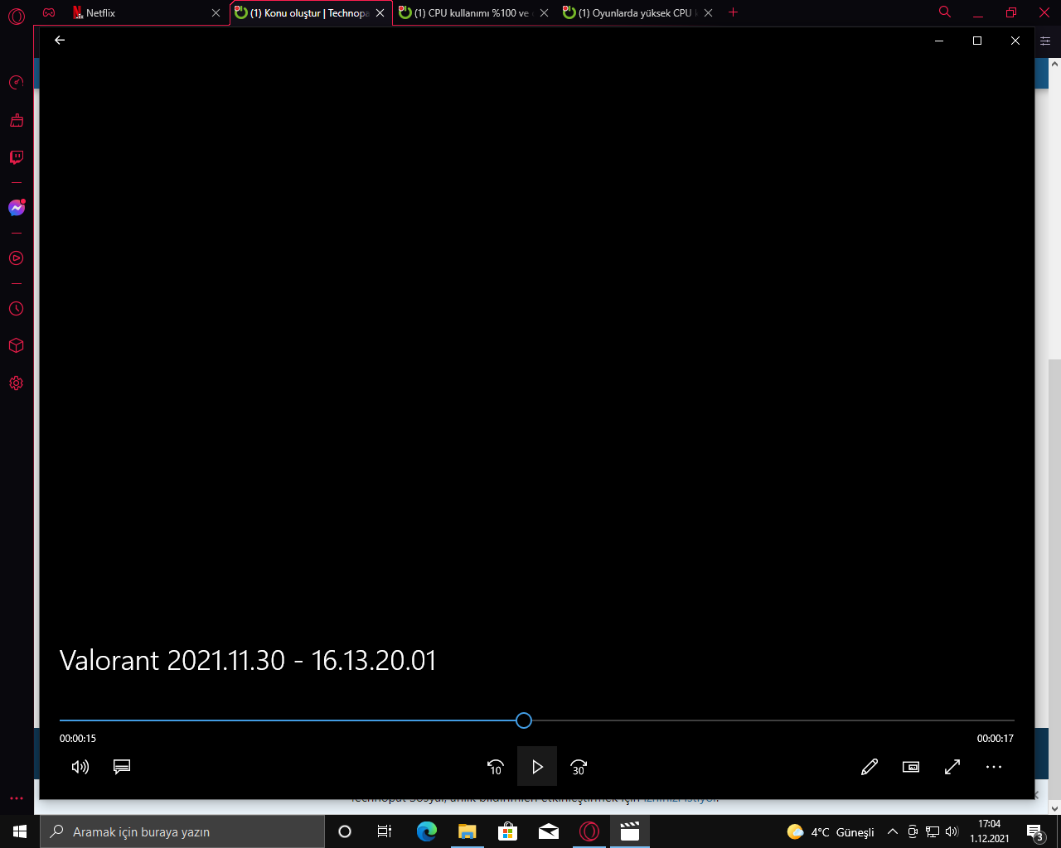Open File Explorer from taskbar
This screenshot has height=848, width=1061.
pos(467,831)
